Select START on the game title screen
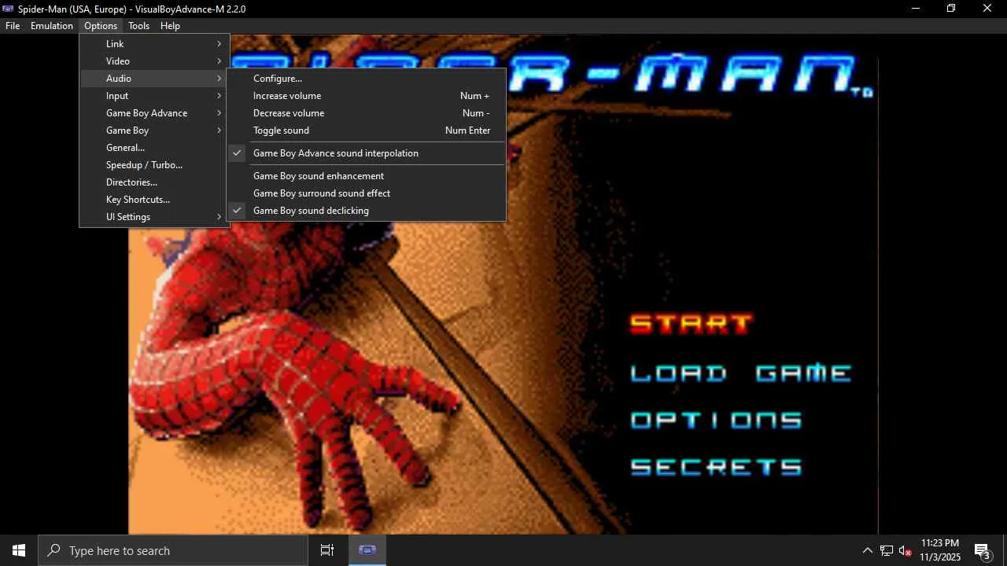This screenshot has height=566, width=1007. click(692, 324)
